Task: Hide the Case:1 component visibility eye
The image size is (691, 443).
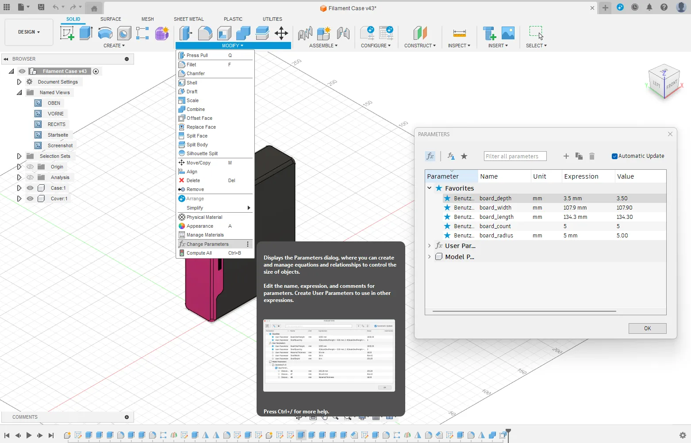Action: click(30, 188)
